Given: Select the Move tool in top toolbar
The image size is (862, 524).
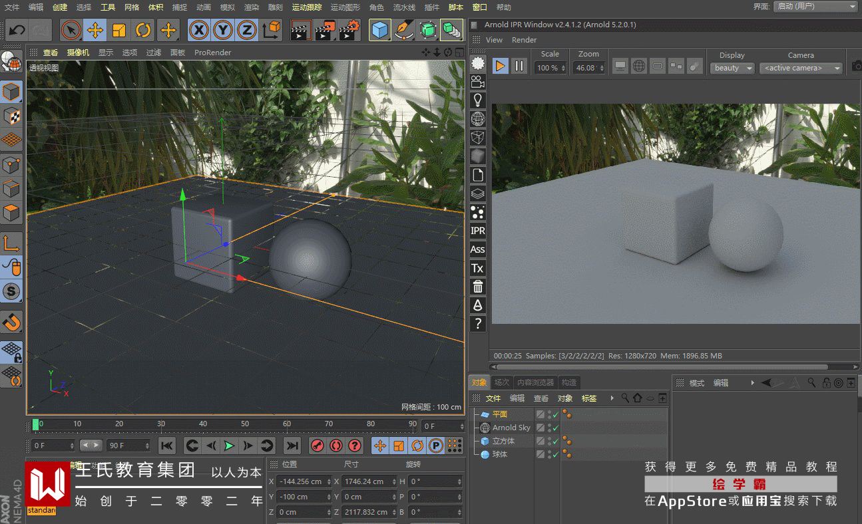Looking at the screenshot, I should click(95, 30).
